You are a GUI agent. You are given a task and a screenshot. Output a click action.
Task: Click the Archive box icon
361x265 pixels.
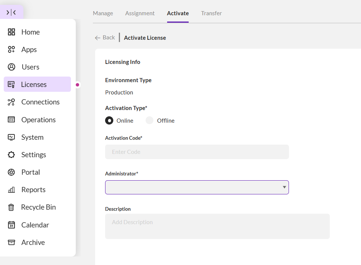[11, 242]
